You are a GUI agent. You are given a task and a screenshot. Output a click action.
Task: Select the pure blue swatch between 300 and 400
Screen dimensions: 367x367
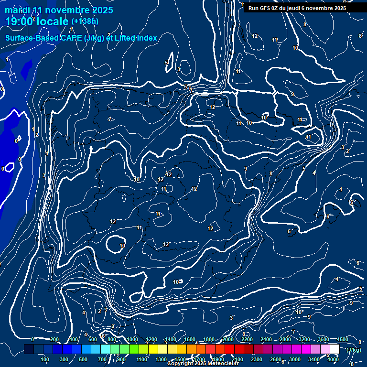click(67, 349)
